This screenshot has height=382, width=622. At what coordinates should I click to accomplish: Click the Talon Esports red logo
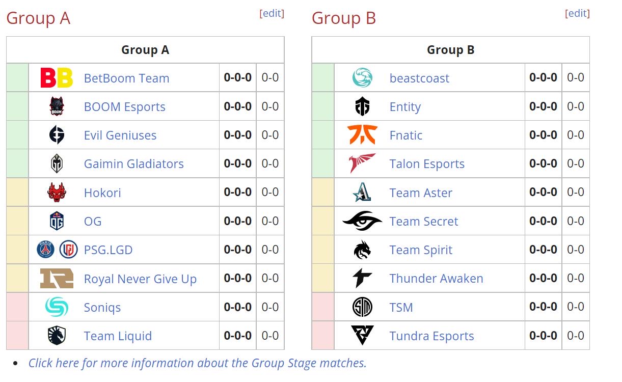tap(362, 164)
